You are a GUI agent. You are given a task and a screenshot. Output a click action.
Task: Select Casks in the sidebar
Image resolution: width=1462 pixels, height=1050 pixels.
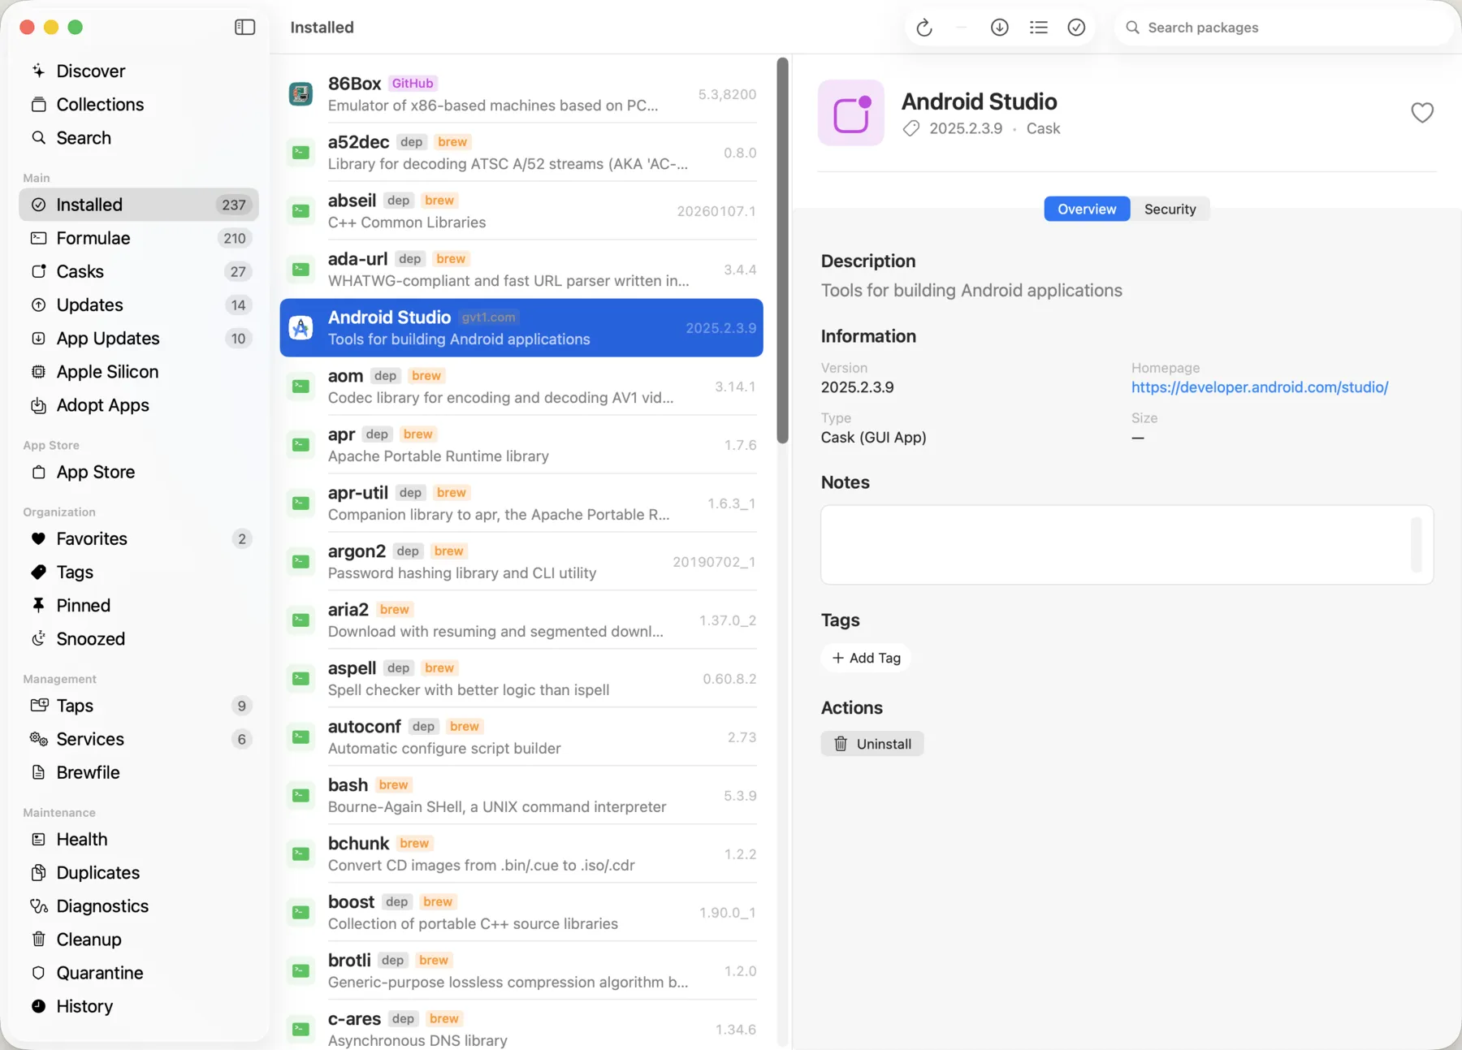click(139, 271)
